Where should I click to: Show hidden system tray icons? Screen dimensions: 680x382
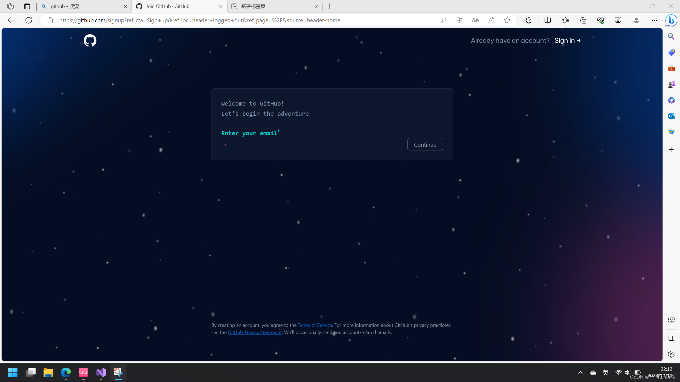[580, 372]
